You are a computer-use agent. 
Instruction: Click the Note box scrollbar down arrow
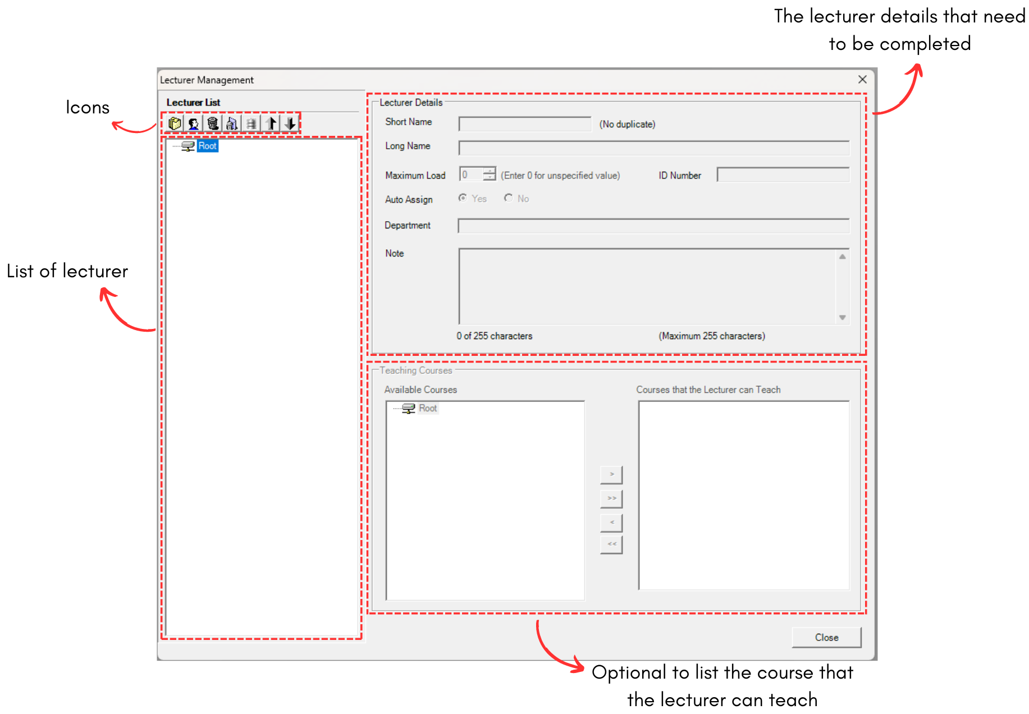click(842, 317)
